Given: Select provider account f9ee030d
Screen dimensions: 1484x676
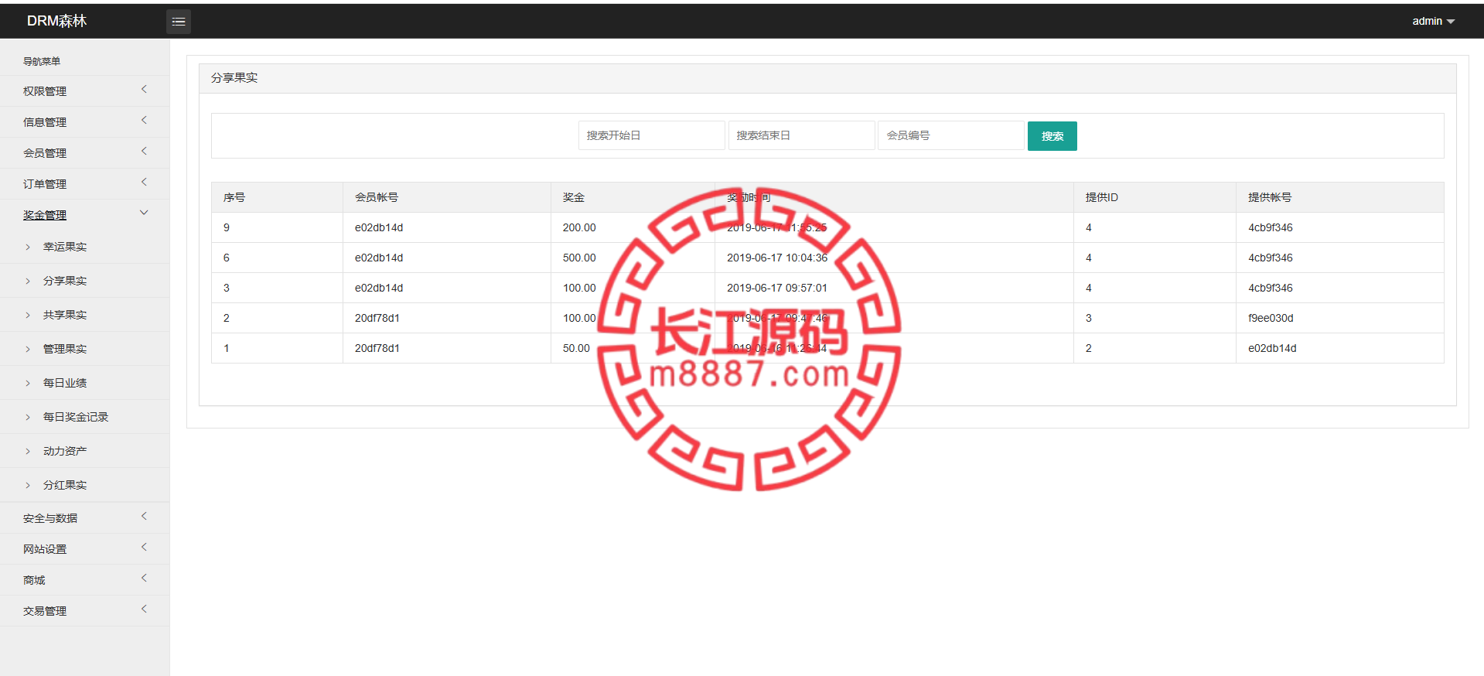Looking at the screenshot, I should tap(1271, 318).
